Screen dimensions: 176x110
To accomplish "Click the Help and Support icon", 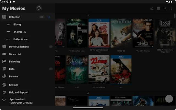I will point(4,92).
